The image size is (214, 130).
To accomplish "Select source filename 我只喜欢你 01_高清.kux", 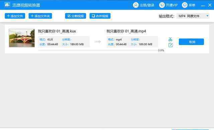I will coord(57,31).
